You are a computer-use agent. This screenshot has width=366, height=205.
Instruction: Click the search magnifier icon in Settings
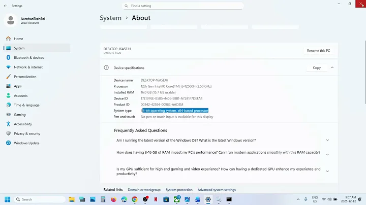pos(126,6)
